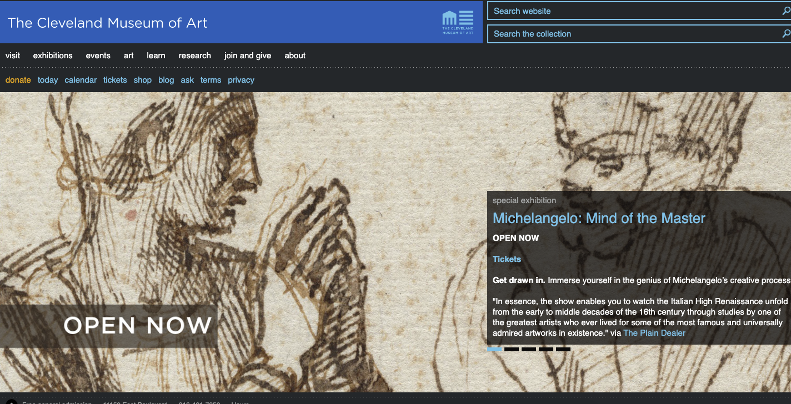Open the learn menu
Screen dimensions: 791x404
click(x=156, y=55)
